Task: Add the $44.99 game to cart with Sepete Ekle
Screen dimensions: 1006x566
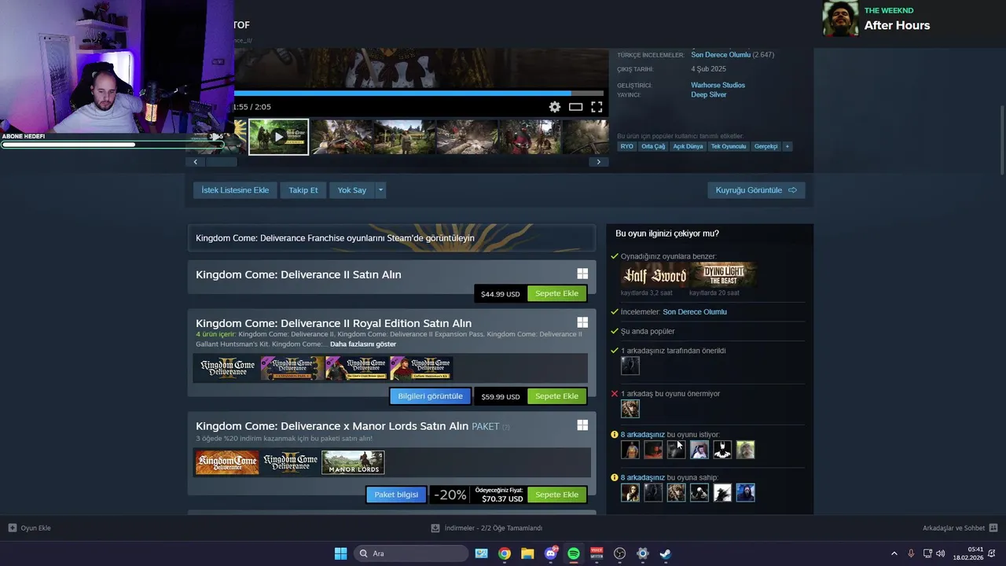Action: (556, 293)
